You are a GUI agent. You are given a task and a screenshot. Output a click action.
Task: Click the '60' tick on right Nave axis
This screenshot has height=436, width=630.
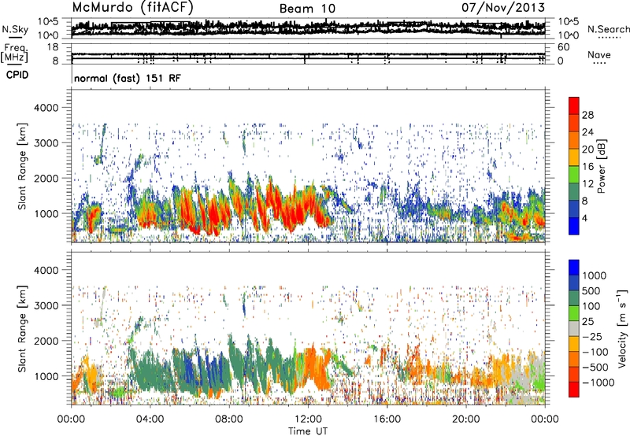[563, 47]
